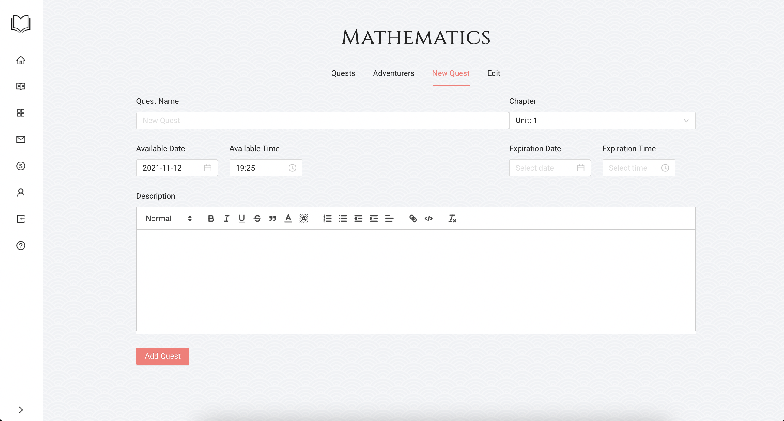This screenshot has height=421, width=784.
Task: Open the text color picker
Action: [x=288, y=218]
